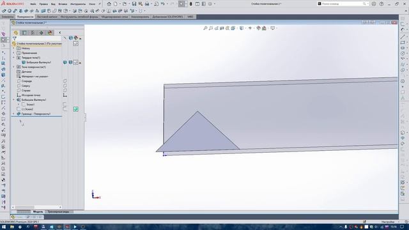
Task: Click the green appearance swatch beside Эскиз2
Action: [75, 109]
